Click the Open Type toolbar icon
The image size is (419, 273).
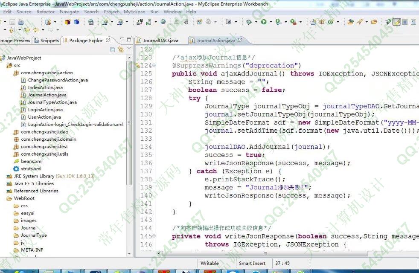click(x=350, y=22)
